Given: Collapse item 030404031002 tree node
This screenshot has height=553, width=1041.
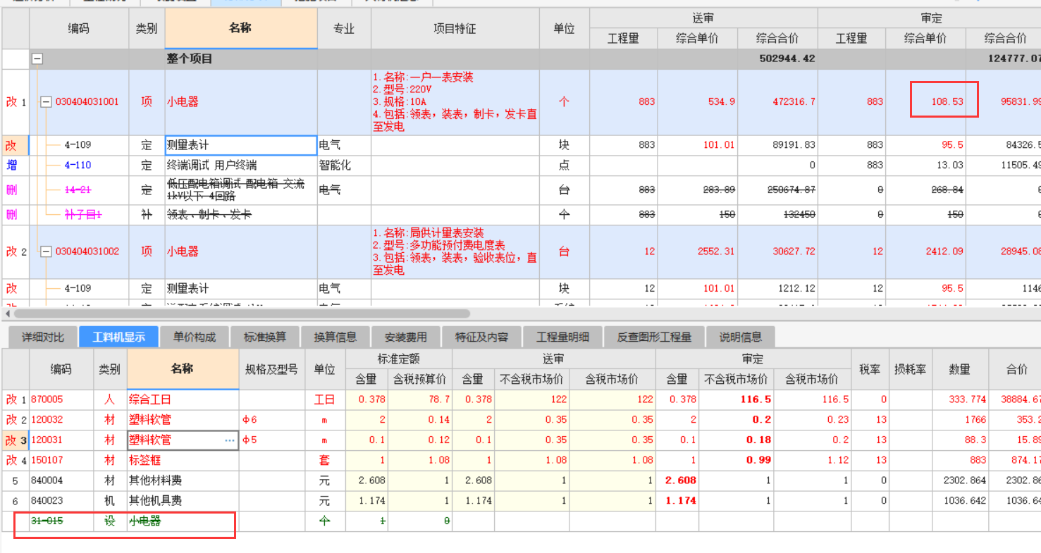Looking at the screenshot, I should (x=46, y=251).
